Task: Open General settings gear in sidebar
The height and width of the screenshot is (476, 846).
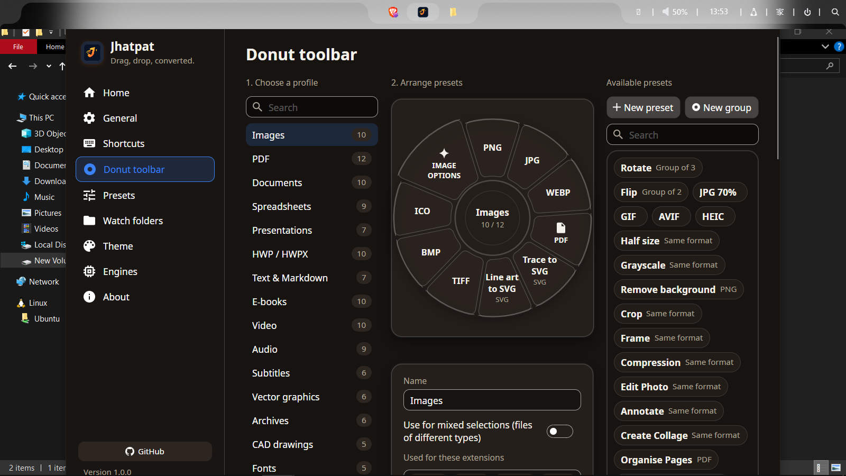Action: click(x=145, y=118)
